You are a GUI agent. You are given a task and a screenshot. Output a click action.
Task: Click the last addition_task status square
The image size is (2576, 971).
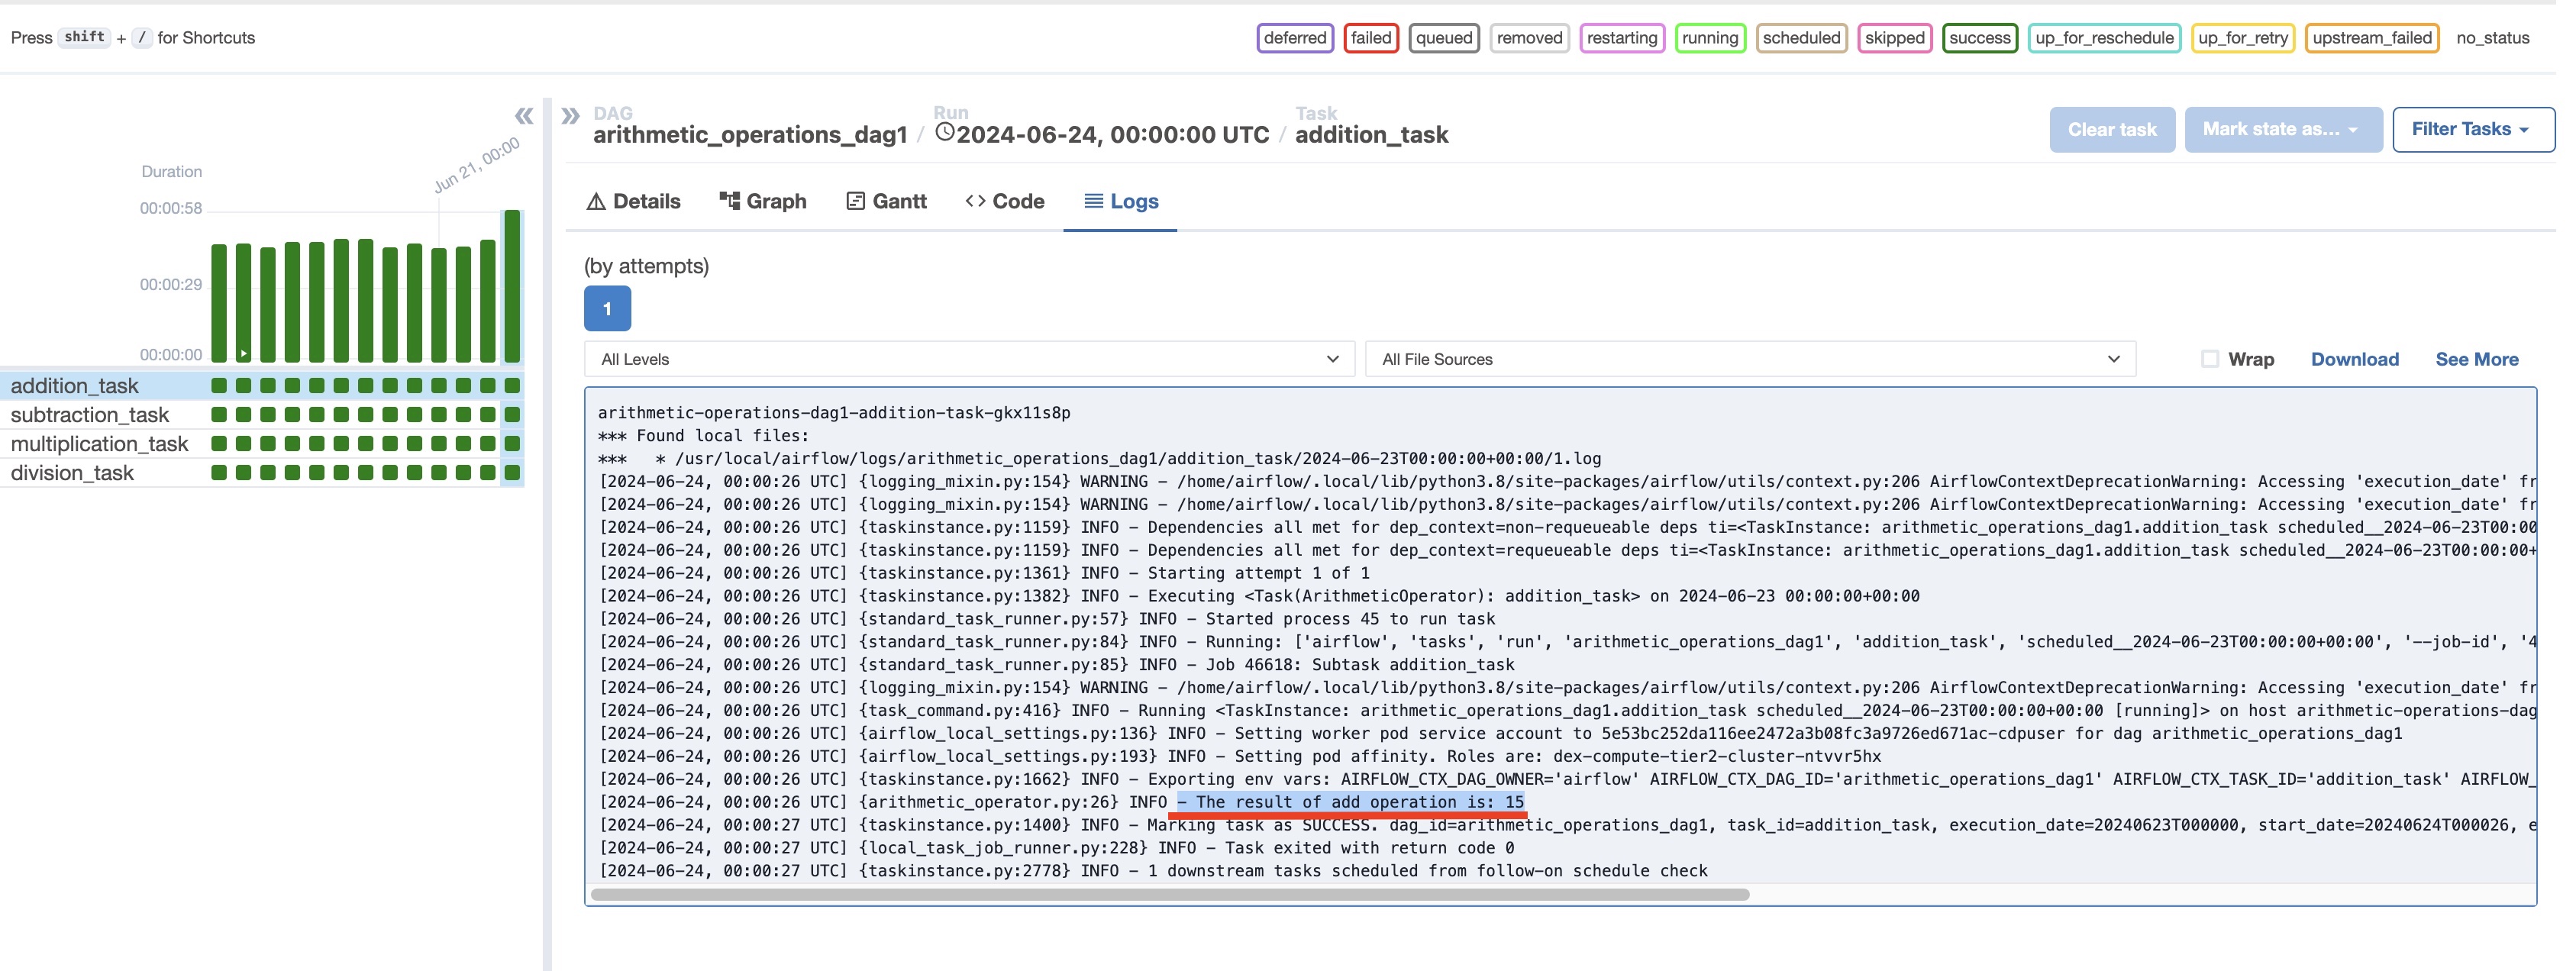coord(512,386)
